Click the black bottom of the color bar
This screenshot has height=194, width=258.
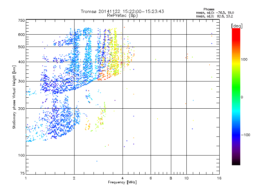(236, 163)
